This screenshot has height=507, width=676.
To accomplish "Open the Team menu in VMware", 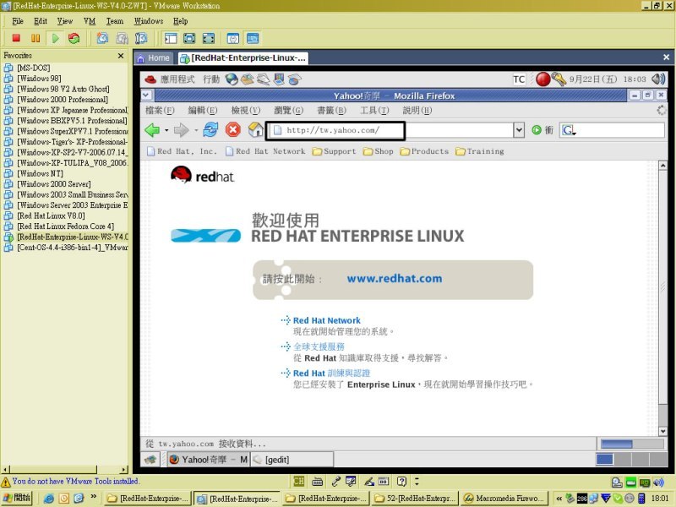I will pos(115,21).
